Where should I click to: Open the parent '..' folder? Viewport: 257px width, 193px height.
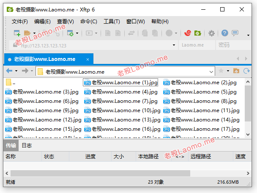click(11, 83)
